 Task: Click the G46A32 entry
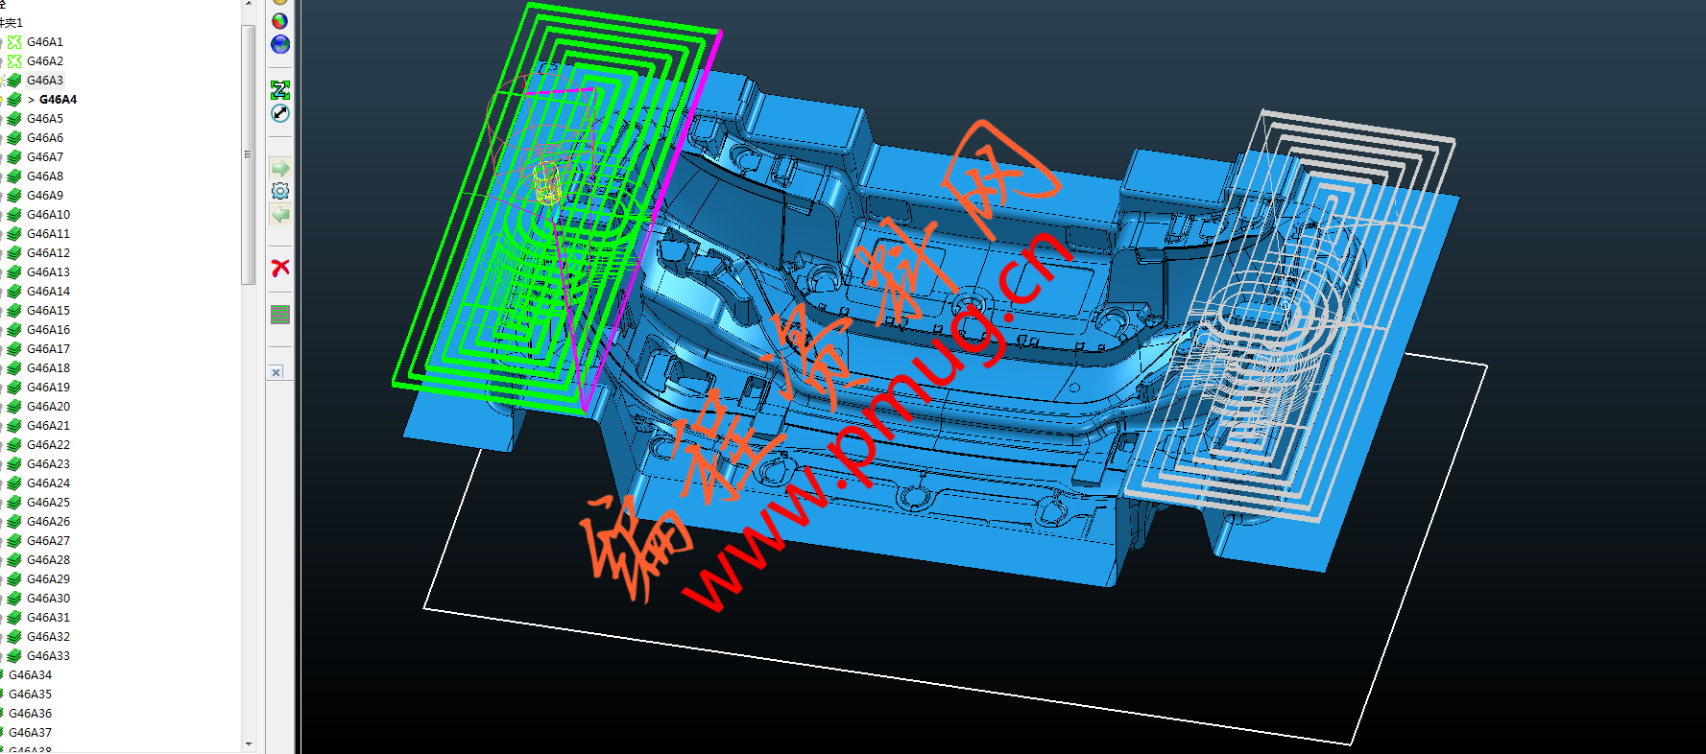pyautogui.click(x=48, y=637)
